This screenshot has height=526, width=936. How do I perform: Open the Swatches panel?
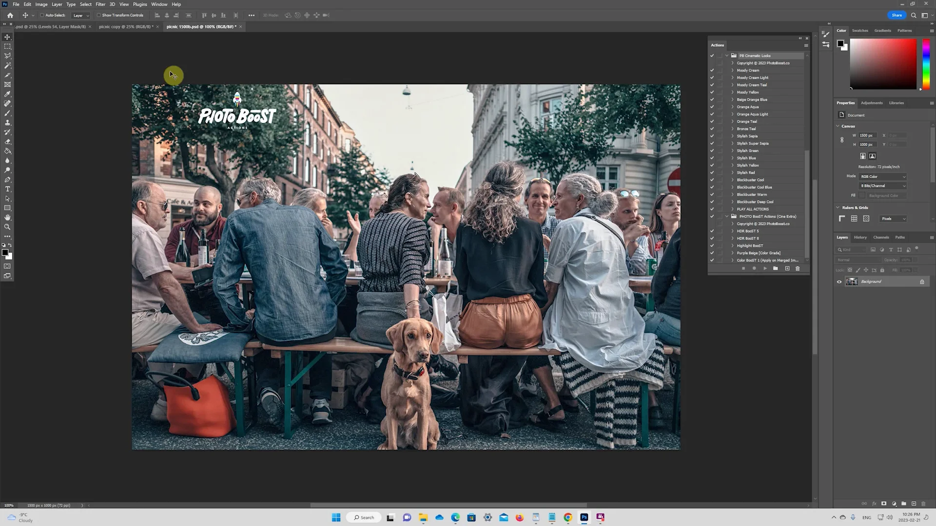pyautogui.click(x=860, y=30)
